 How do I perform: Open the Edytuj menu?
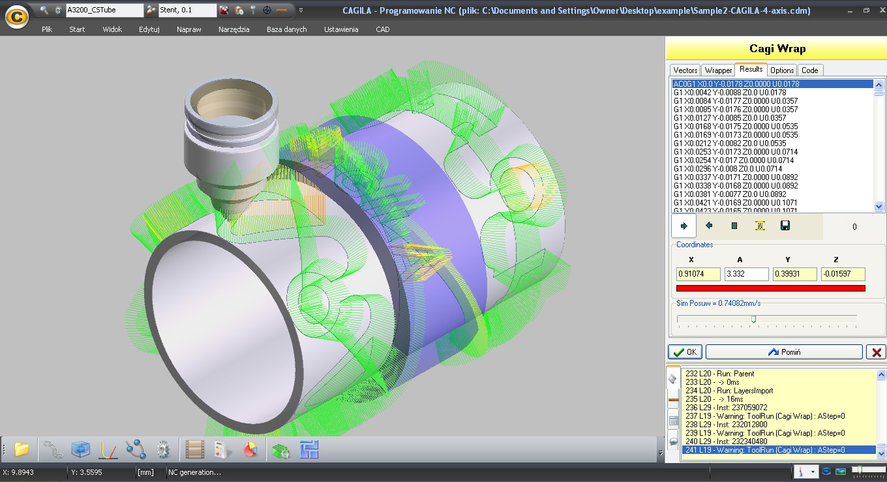pyautogui.click(x=149, y=29)
